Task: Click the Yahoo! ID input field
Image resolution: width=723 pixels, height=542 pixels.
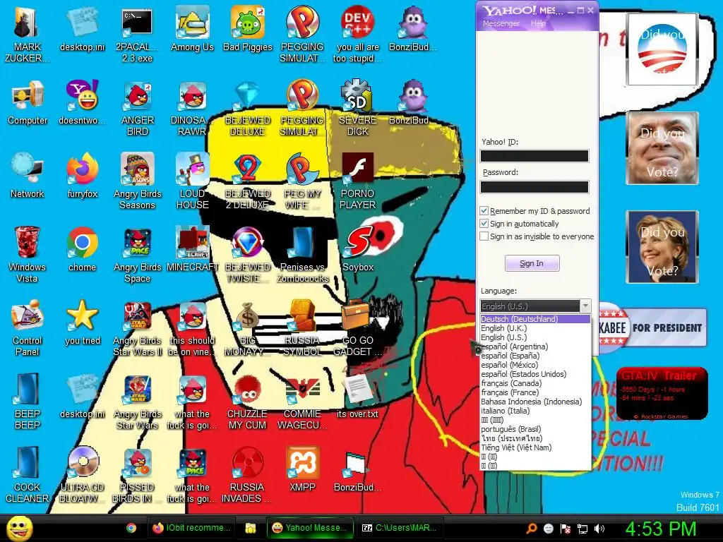Action: pos(534,156)
